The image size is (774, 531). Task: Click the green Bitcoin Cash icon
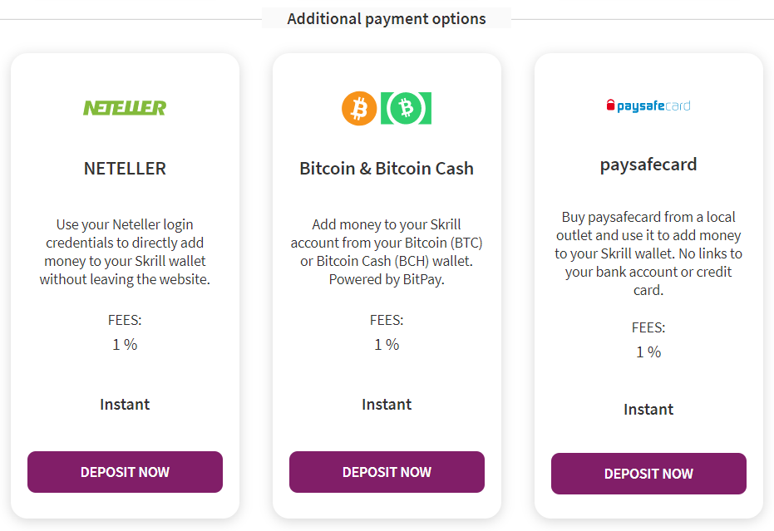[x=407, y=108]
